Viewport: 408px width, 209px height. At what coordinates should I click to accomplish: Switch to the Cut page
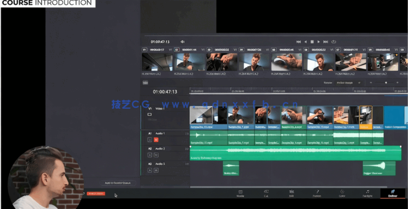point(266,193)
